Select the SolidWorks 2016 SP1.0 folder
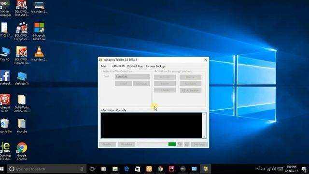 pos(22,103)
